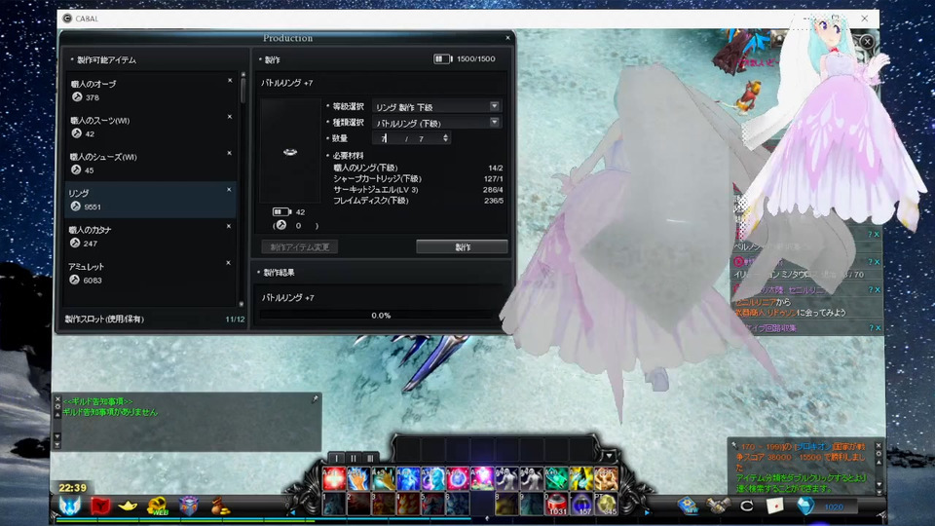Click the 職人のリング(下級) material row

418,169
